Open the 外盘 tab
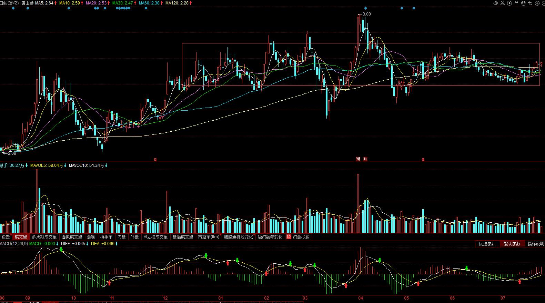This screenshot has height=303, width=545. coord(134,237)
